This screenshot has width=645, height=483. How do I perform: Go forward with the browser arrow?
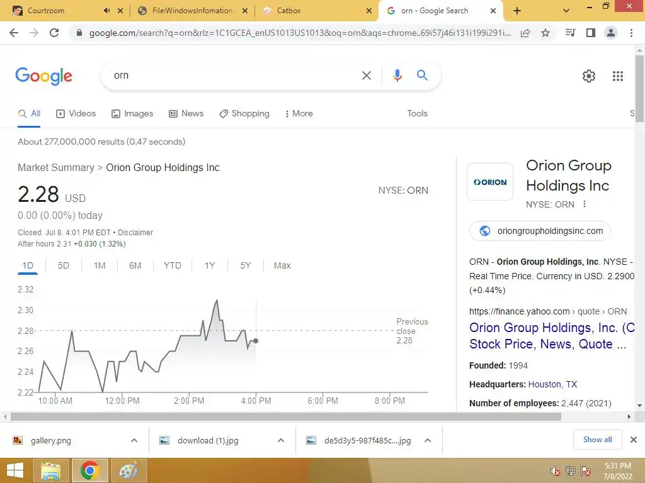pos(34,33)
